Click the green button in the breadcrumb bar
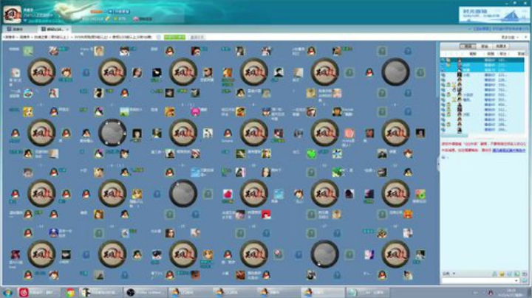The height and width of the screenshot is (298, 532). click(174, 37)
